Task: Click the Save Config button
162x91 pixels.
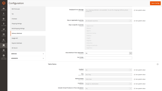Action: pyautogui.click(x=155, y=3)
